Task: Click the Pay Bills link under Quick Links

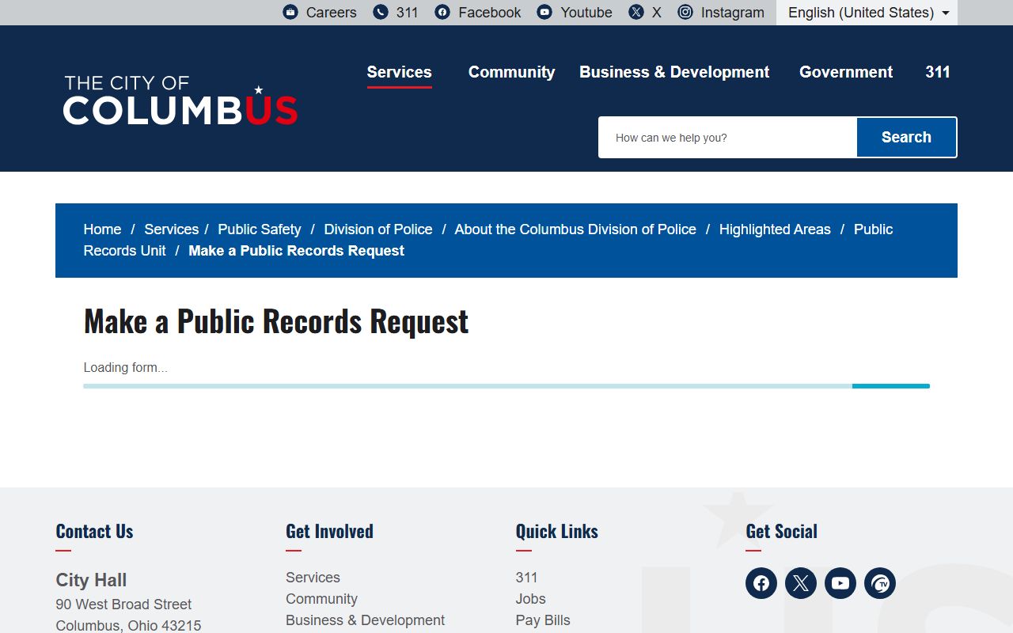Action: (x=543, y=620)
